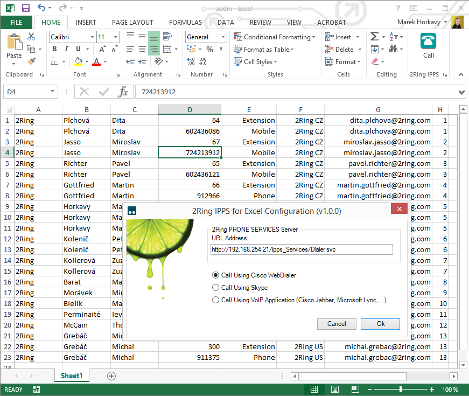Click the URL Address input field
The image size is (469, 396).
pos(303,249)
